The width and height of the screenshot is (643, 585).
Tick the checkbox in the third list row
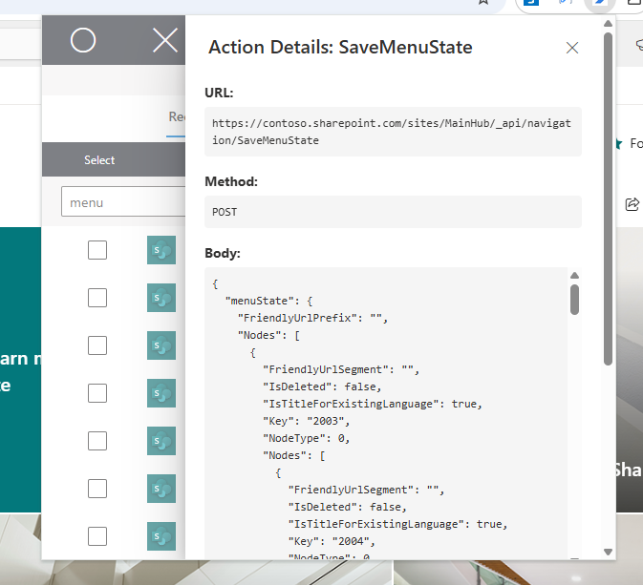(x=97, y=345)
